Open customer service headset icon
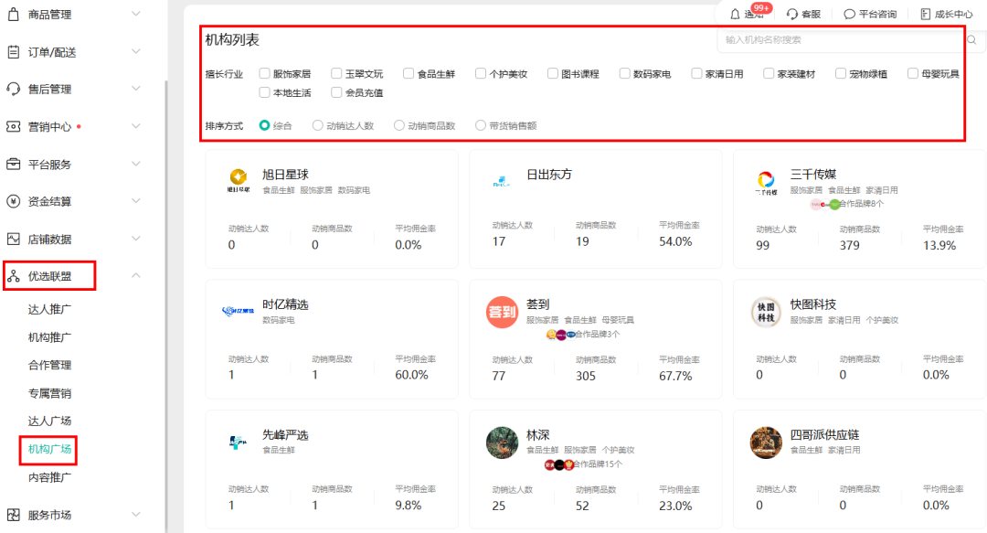Image resolution: width=987 pixels, height=533 pixels. coord(791,14)
